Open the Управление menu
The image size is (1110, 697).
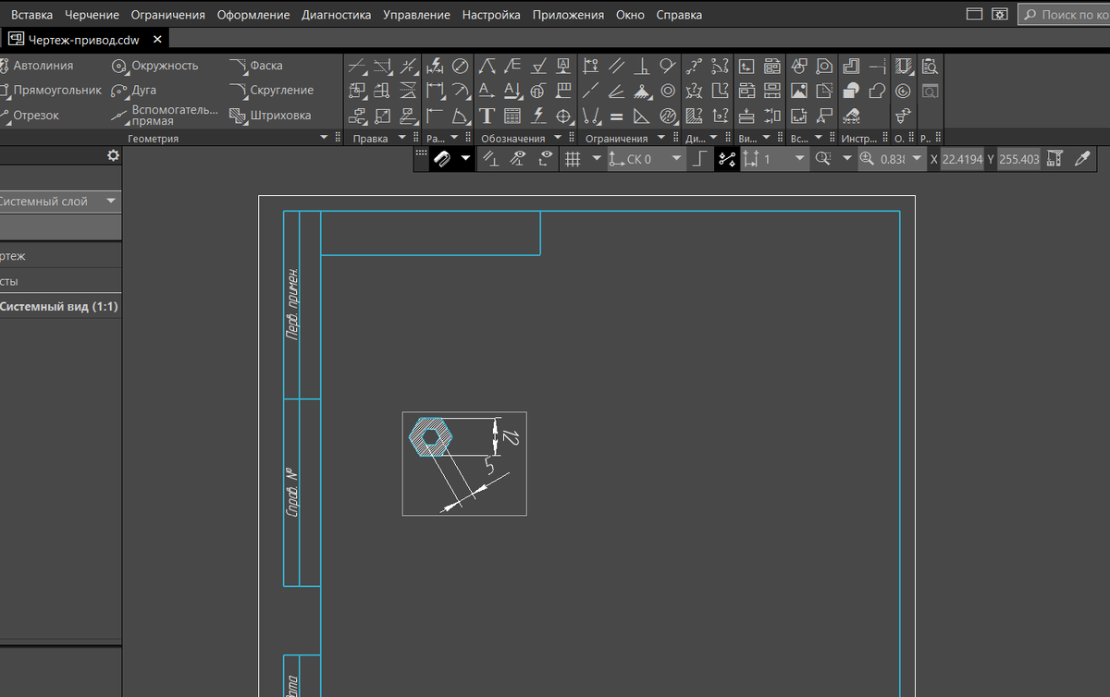tap(416, 15)
